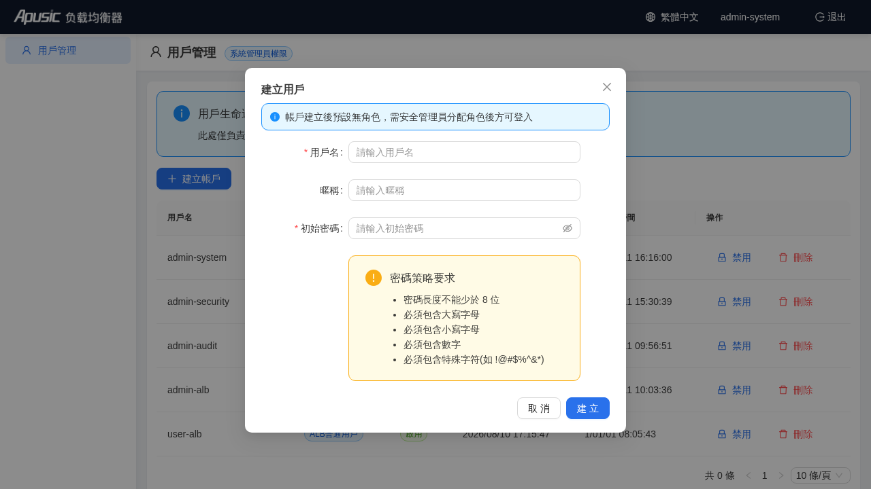Screen dimensions: 871x489
Task: Click 刪除 for admin-security row
Action: [795, 302]
